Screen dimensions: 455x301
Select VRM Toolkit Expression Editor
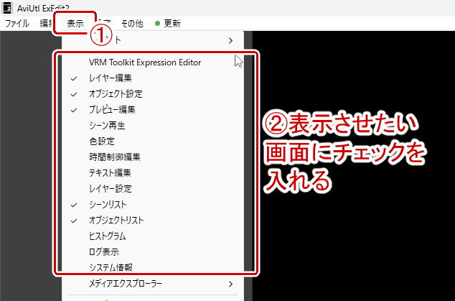(x=153, y=62)
